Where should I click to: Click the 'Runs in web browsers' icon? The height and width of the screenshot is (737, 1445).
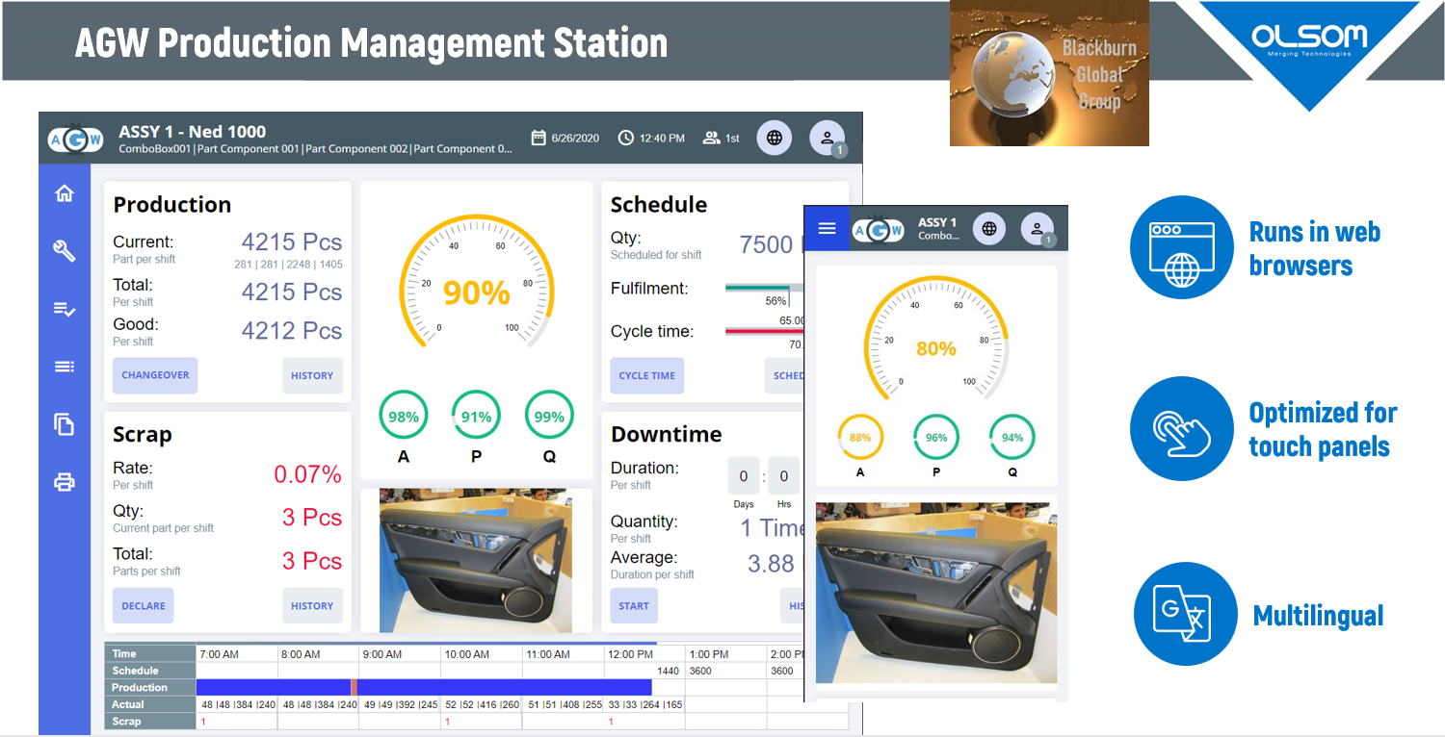click(x=1182, y=247)
